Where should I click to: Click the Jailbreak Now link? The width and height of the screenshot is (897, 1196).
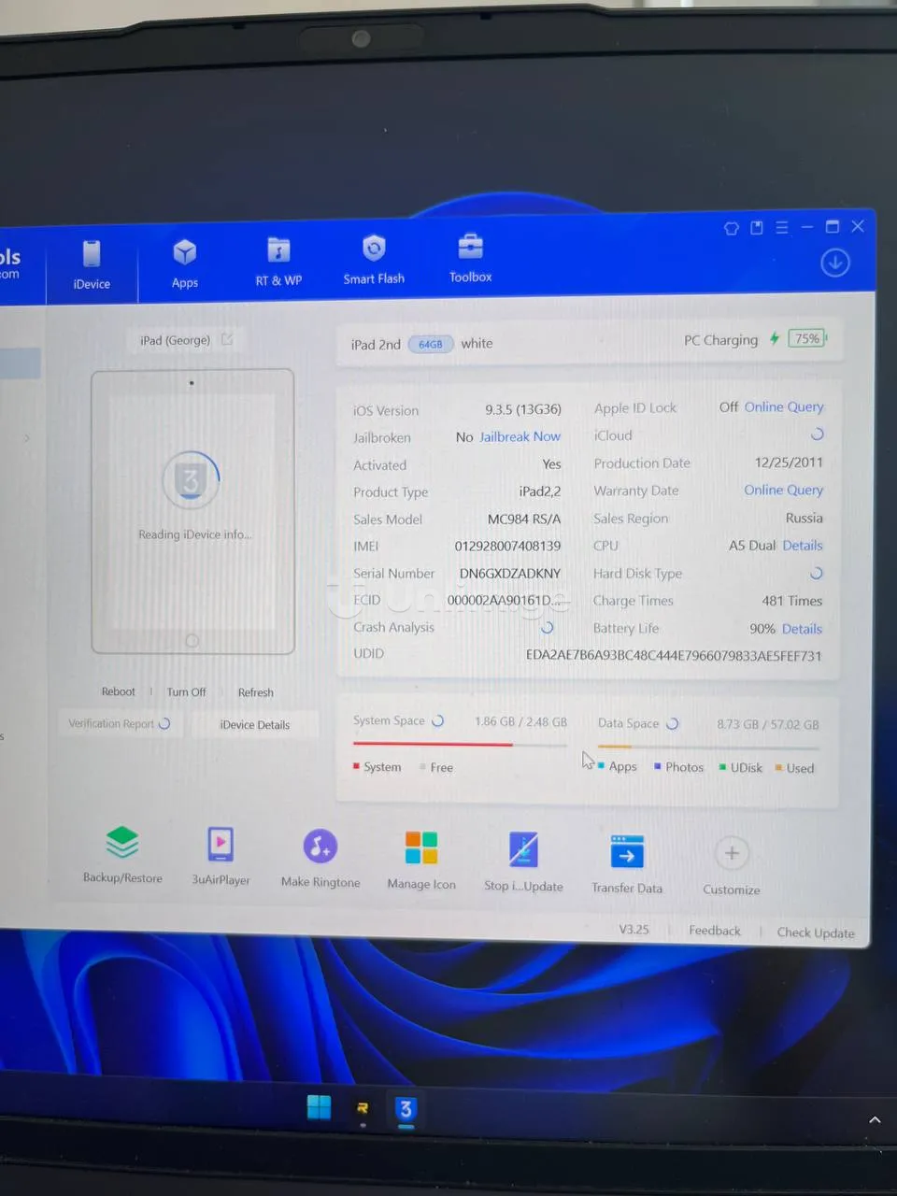click(520, 436)
